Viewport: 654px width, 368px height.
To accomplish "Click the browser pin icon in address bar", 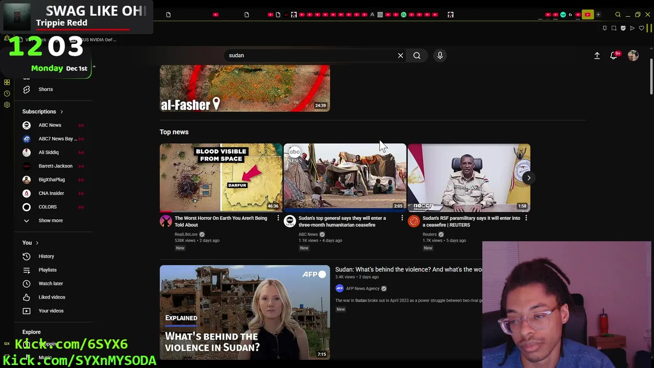I will click(604, 28).
